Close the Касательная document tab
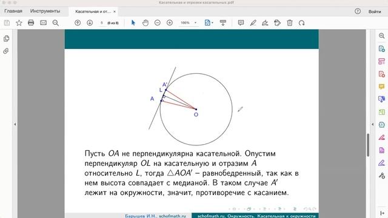This screenshot has width=388, height=218. point(115,12)
